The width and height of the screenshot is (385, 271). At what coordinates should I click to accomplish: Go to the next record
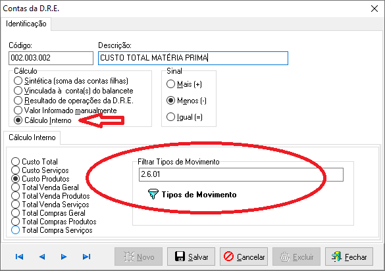click(64, 257)
